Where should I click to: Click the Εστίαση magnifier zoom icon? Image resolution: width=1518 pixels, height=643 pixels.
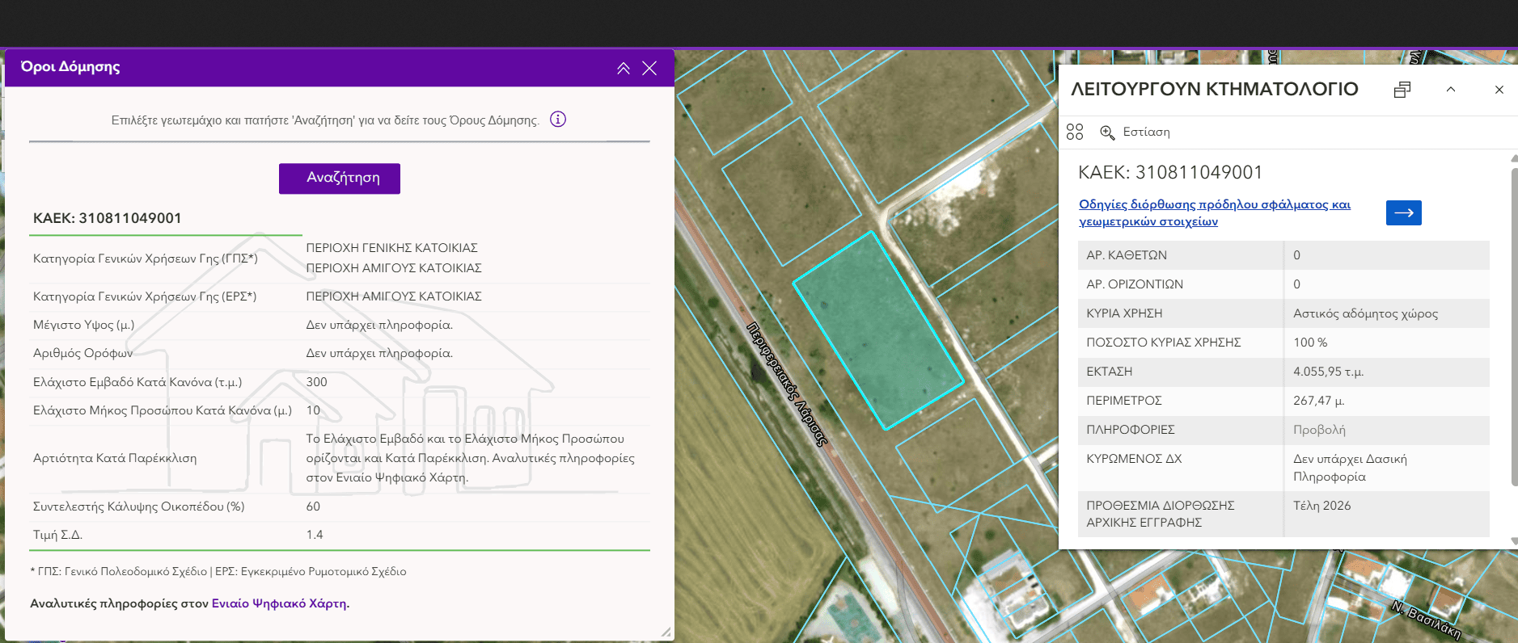pyautogui.click(x=1107, y=132)
